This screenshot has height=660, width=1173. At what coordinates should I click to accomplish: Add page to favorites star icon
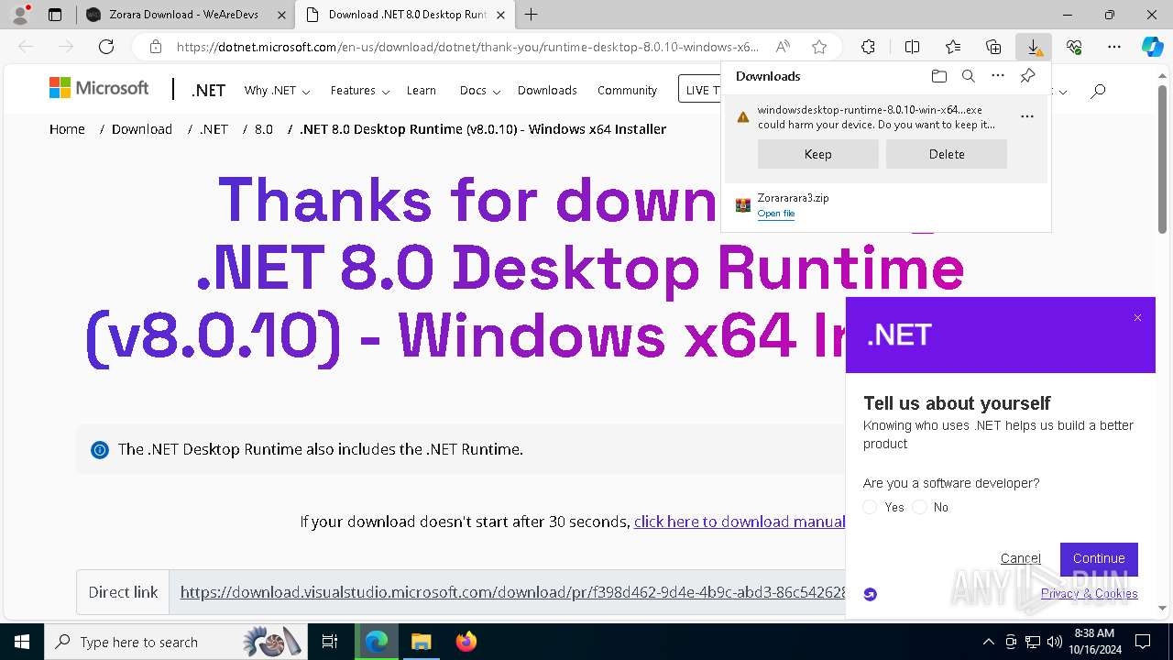819,47
